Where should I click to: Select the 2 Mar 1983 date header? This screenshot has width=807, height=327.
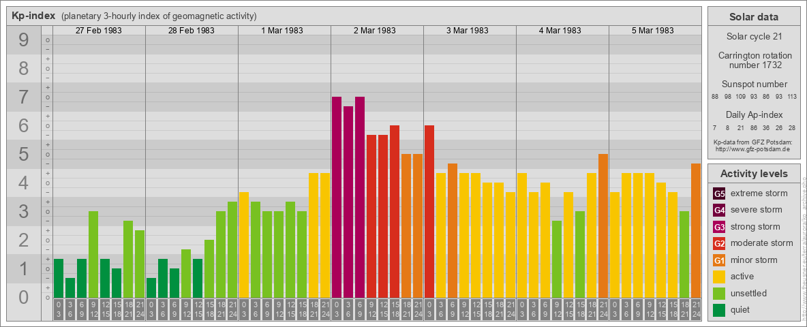tap(377, 31)
